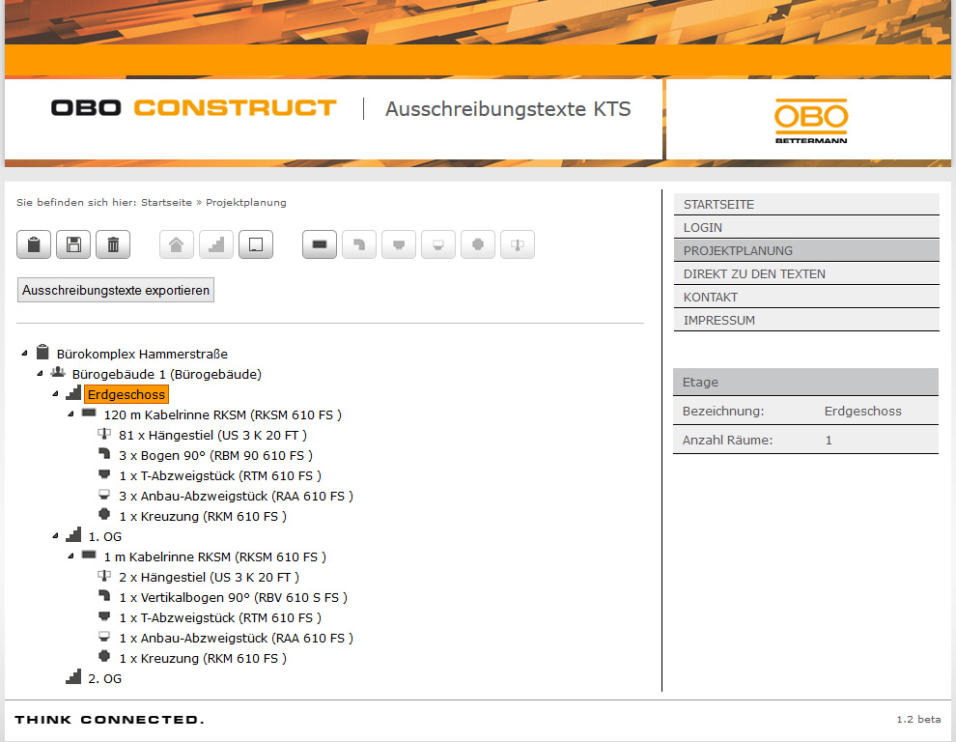Click the Kabelrinne toolbar icon
The width and height of the screenshot is (956, 742).
(320, 244)
